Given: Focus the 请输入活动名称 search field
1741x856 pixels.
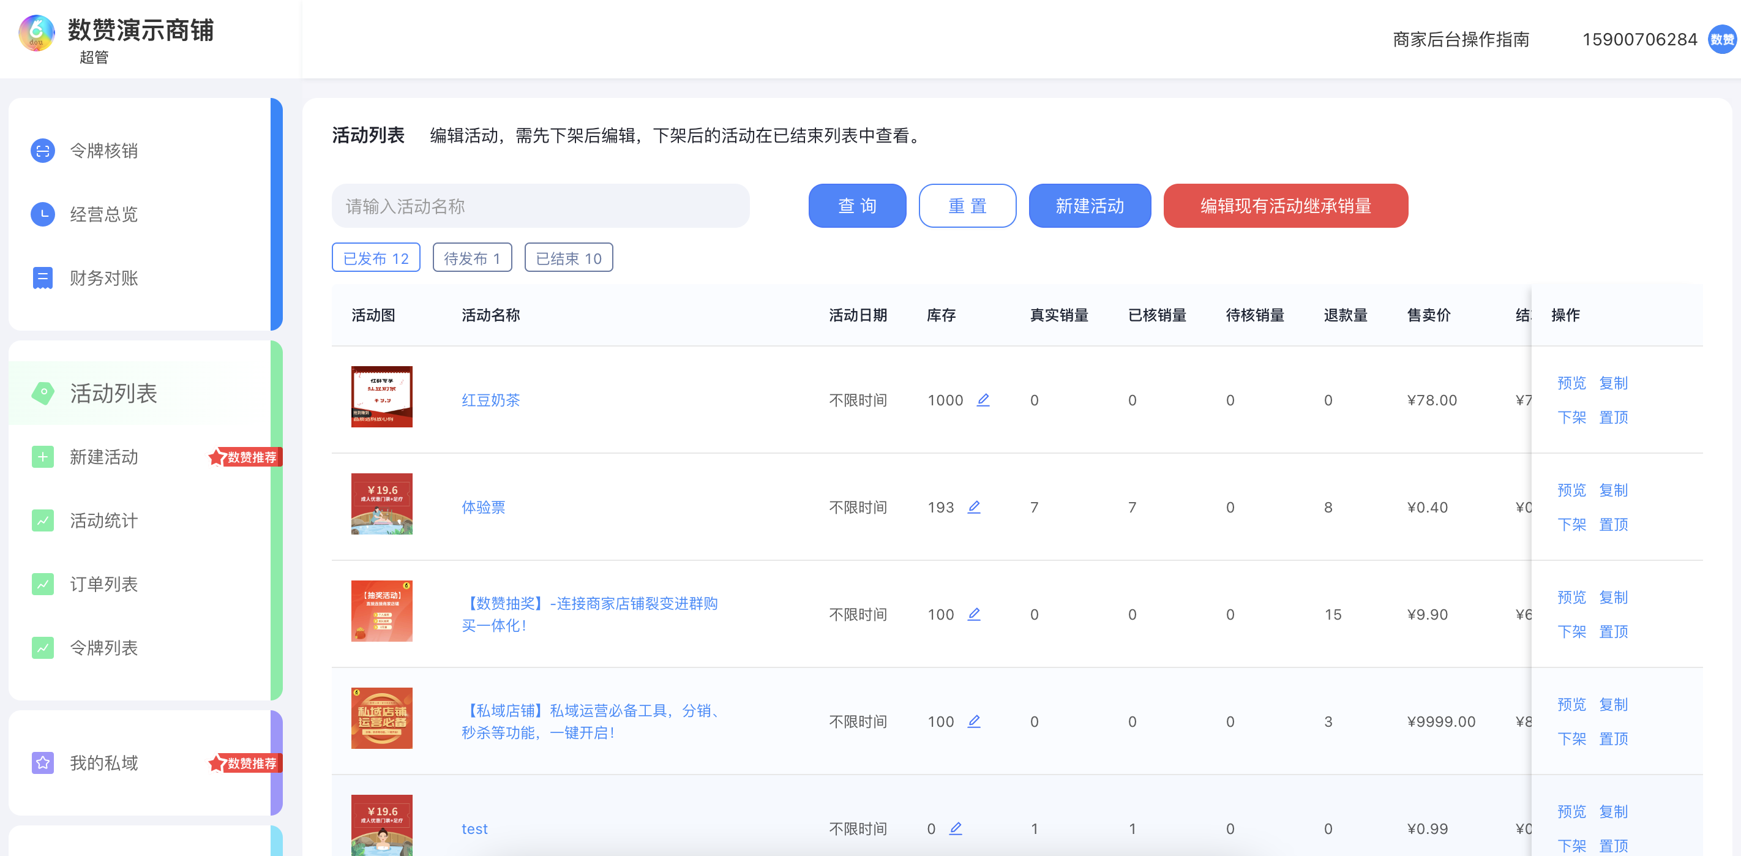Looking at the screenshot, I should [x=540, y=206].
